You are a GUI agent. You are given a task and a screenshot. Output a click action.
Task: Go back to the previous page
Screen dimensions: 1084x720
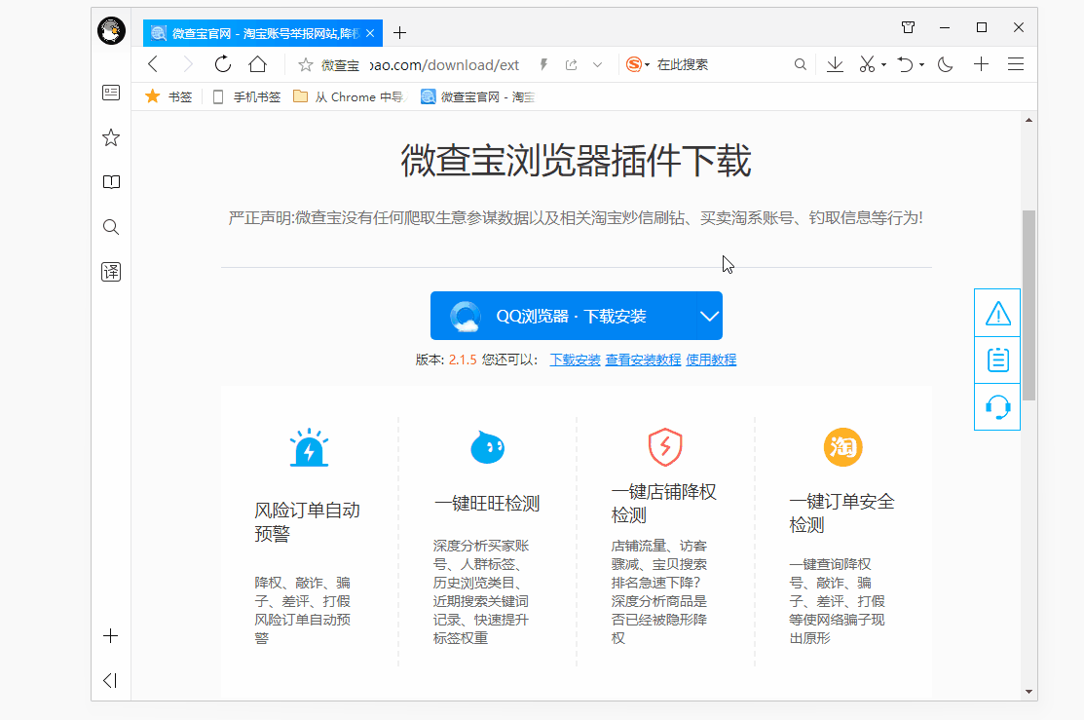154,64
